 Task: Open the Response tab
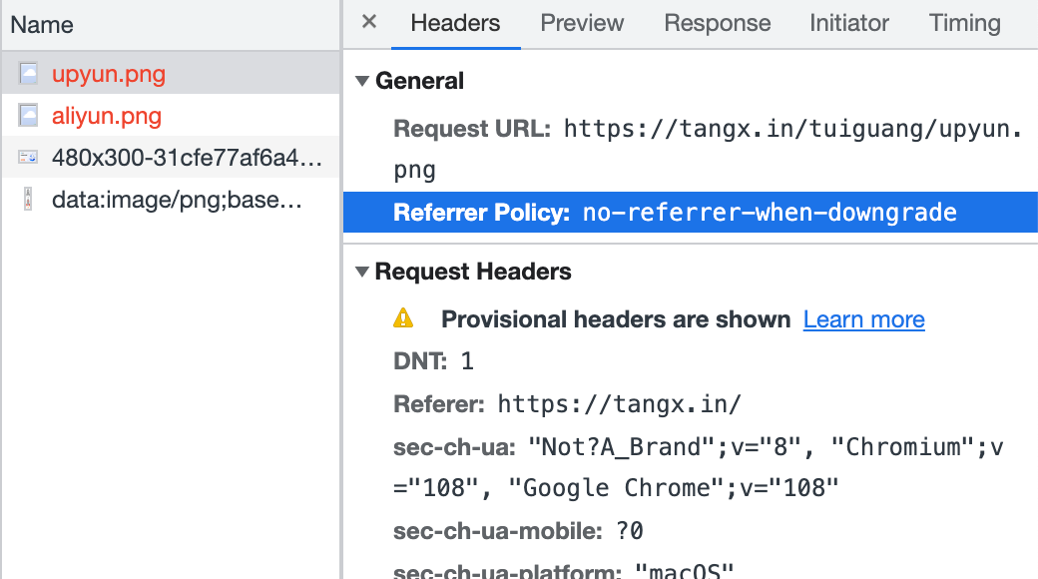(717, 23)
